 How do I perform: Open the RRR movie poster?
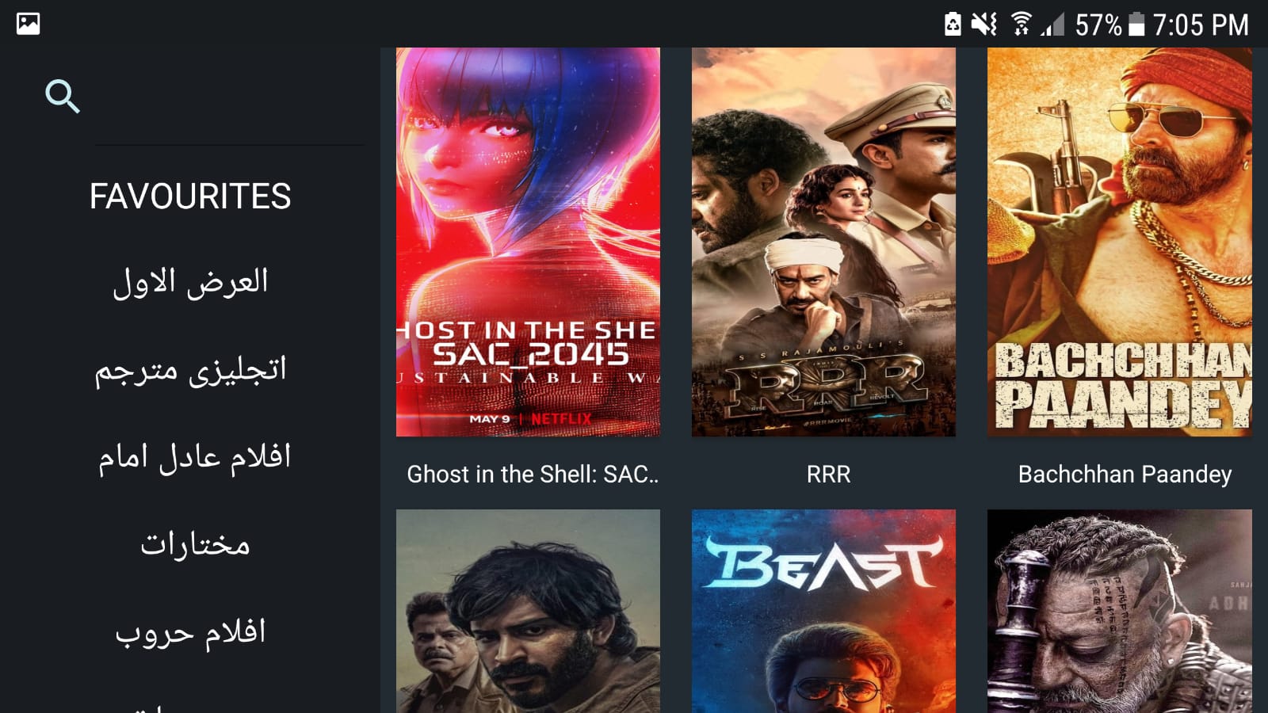click(x=823, y=242)
